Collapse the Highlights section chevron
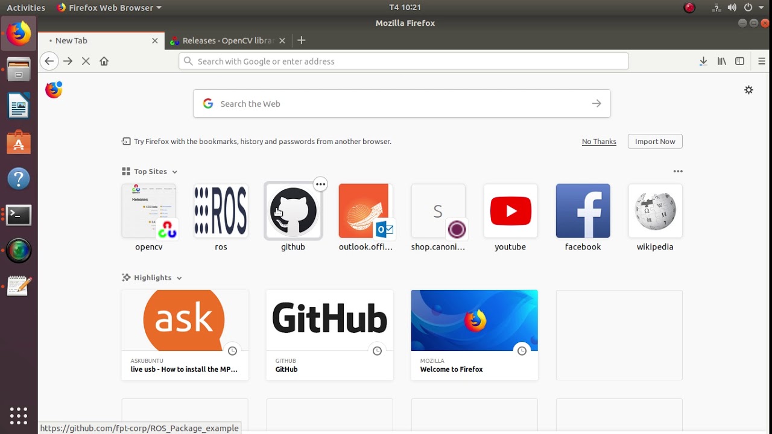 tap(179, 278)
